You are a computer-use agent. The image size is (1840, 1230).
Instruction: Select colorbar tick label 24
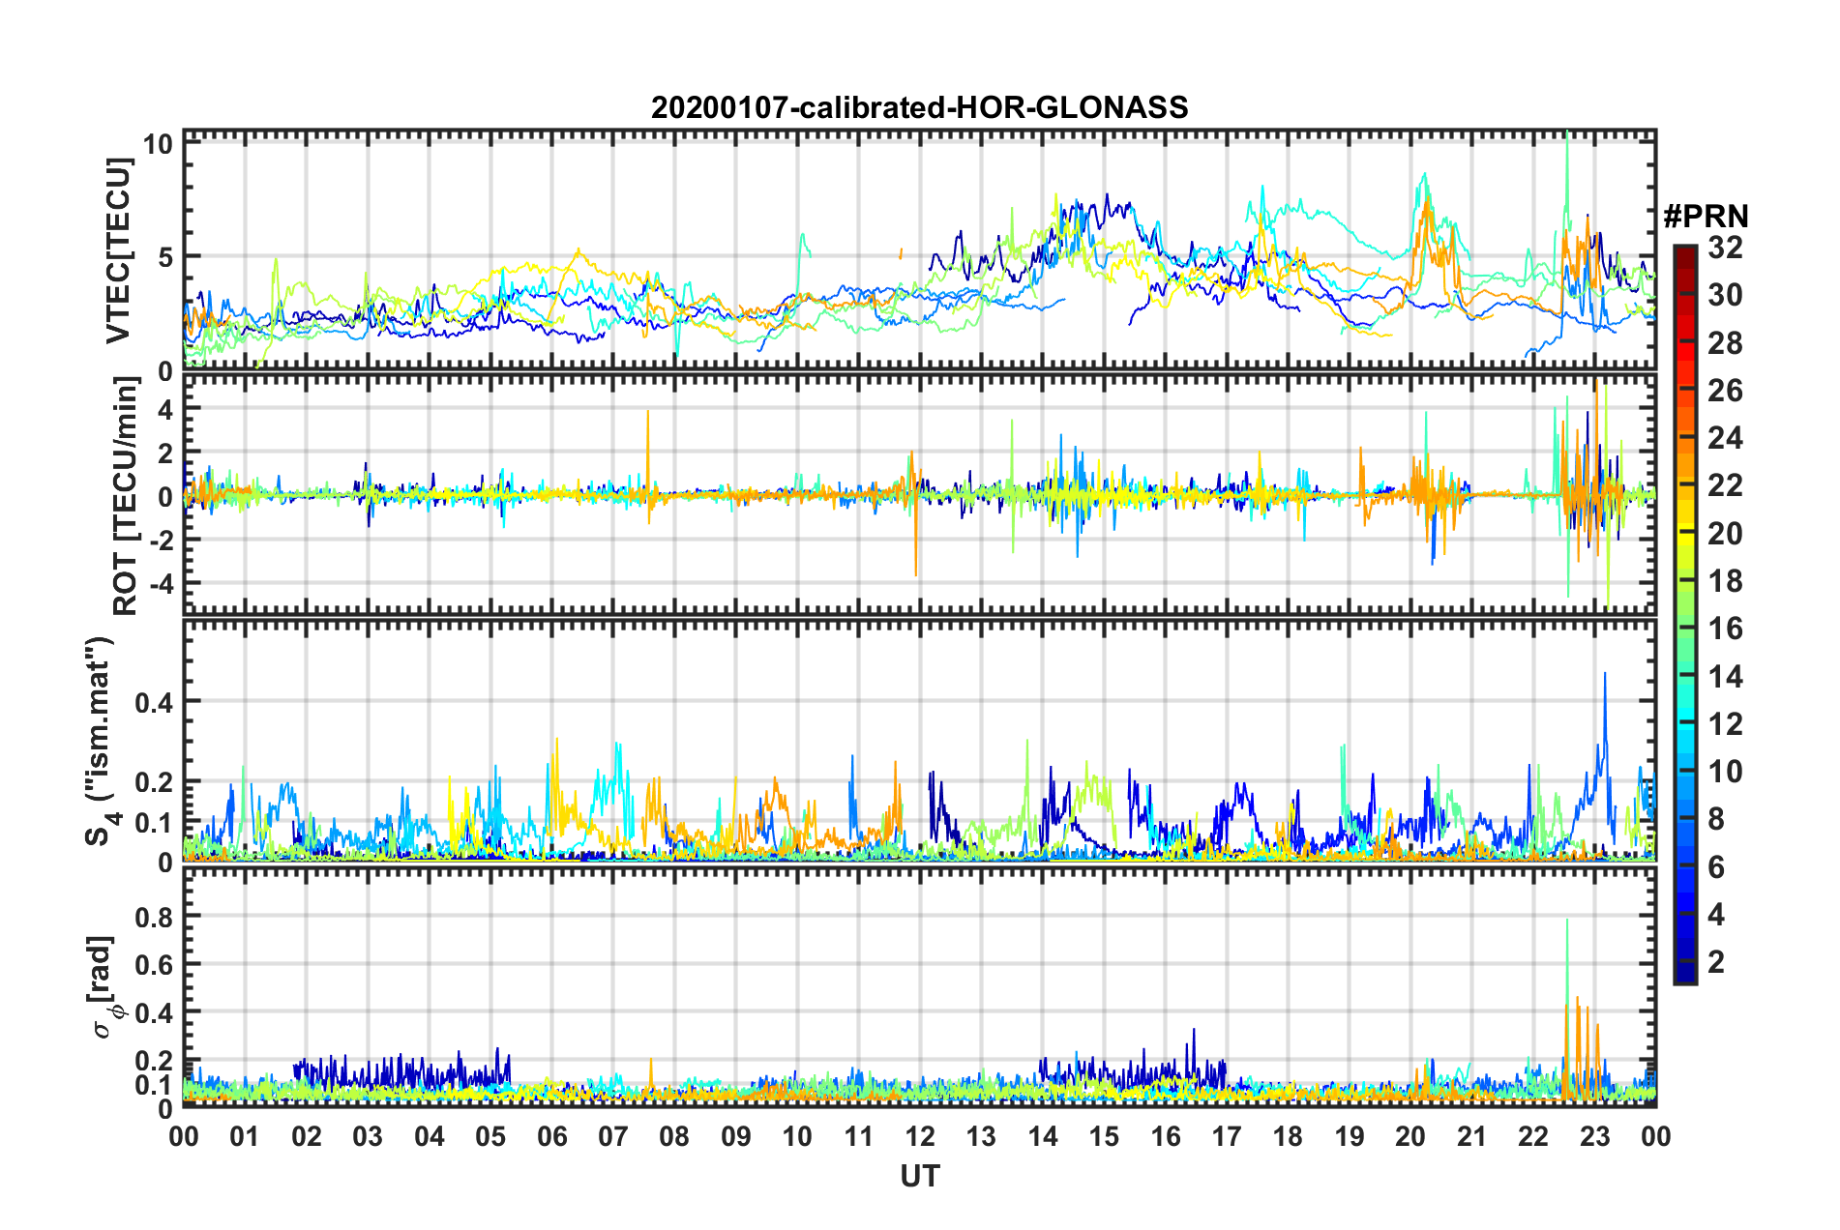(x=1725, y=437)
